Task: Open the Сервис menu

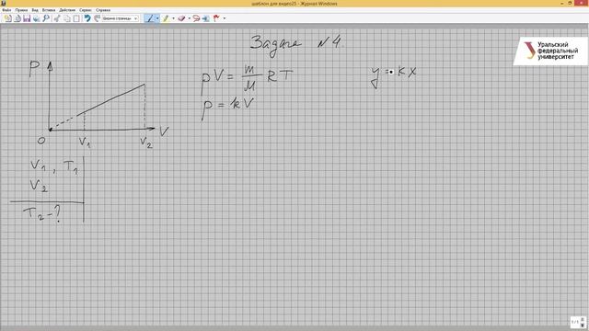Action: [86, 10]
